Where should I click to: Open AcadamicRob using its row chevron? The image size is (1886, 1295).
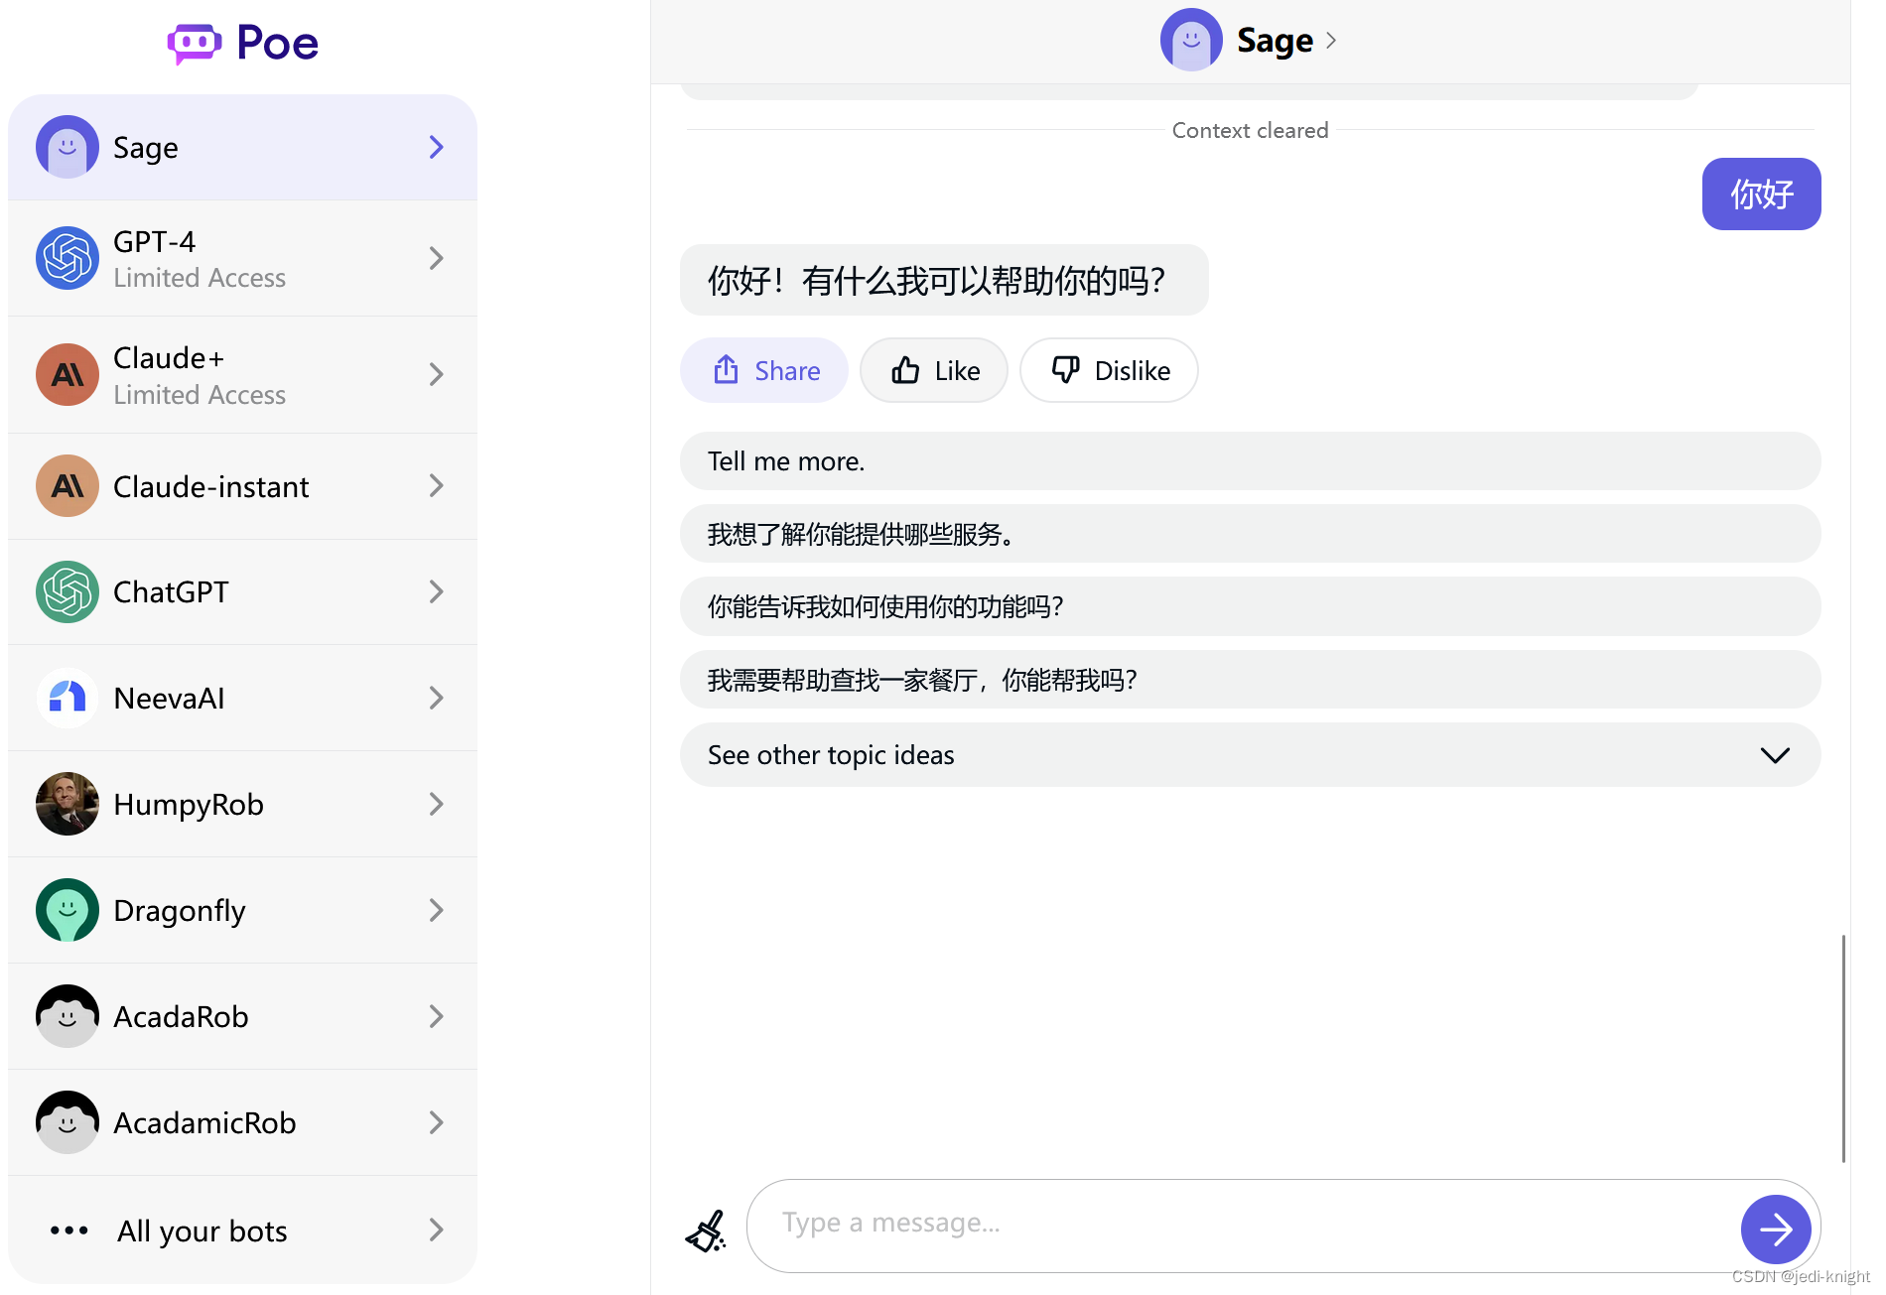pyautogui.click(x=436, y=1122)
